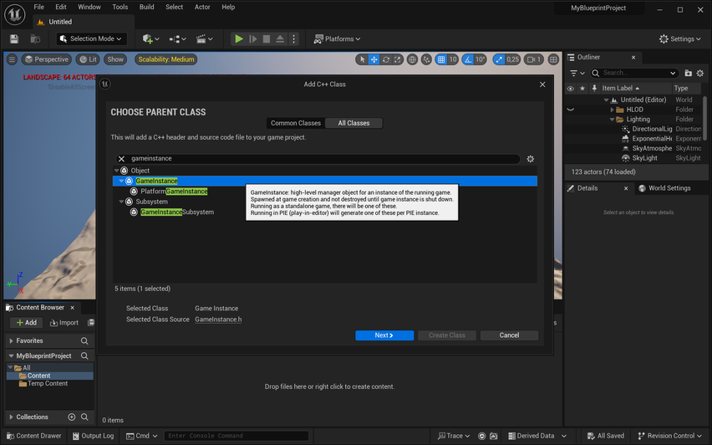Open the Build menu
The width and height of the screenshot is (712, 445).
tap(147, 7)
